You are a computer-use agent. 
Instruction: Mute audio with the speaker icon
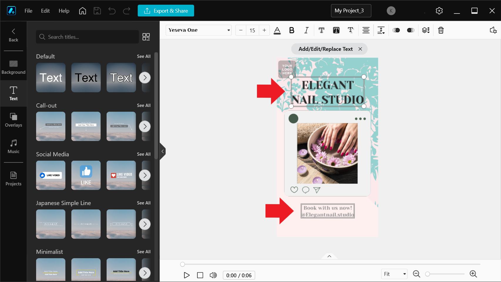click(213, 275)
